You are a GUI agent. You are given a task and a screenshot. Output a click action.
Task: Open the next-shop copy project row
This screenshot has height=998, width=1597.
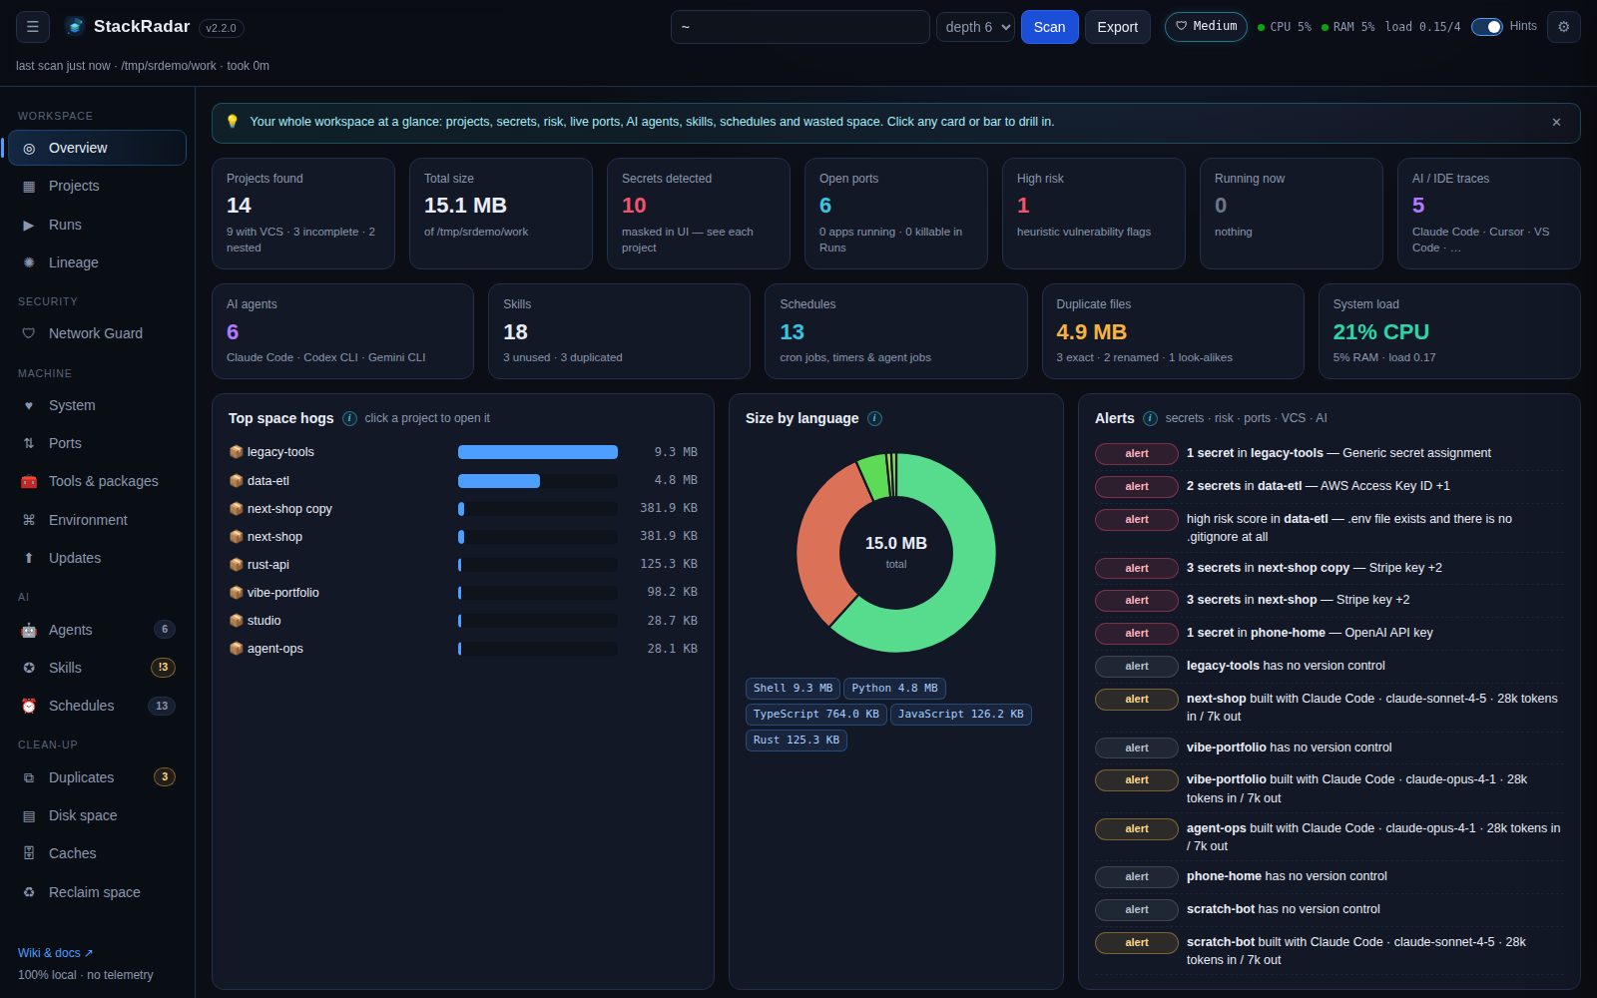point(463,509)
